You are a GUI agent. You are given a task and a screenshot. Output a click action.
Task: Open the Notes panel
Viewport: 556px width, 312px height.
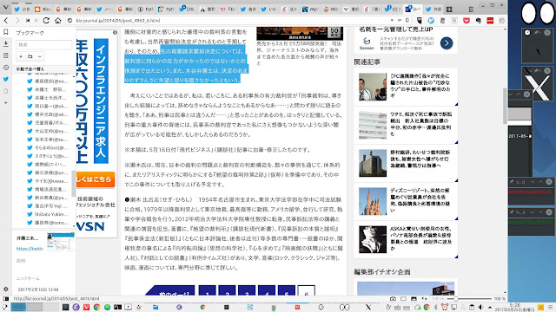point(6,55)
